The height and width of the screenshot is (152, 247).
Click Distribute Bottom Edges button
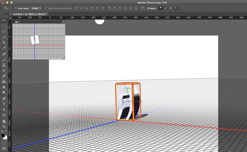click(x=120, y=8)
